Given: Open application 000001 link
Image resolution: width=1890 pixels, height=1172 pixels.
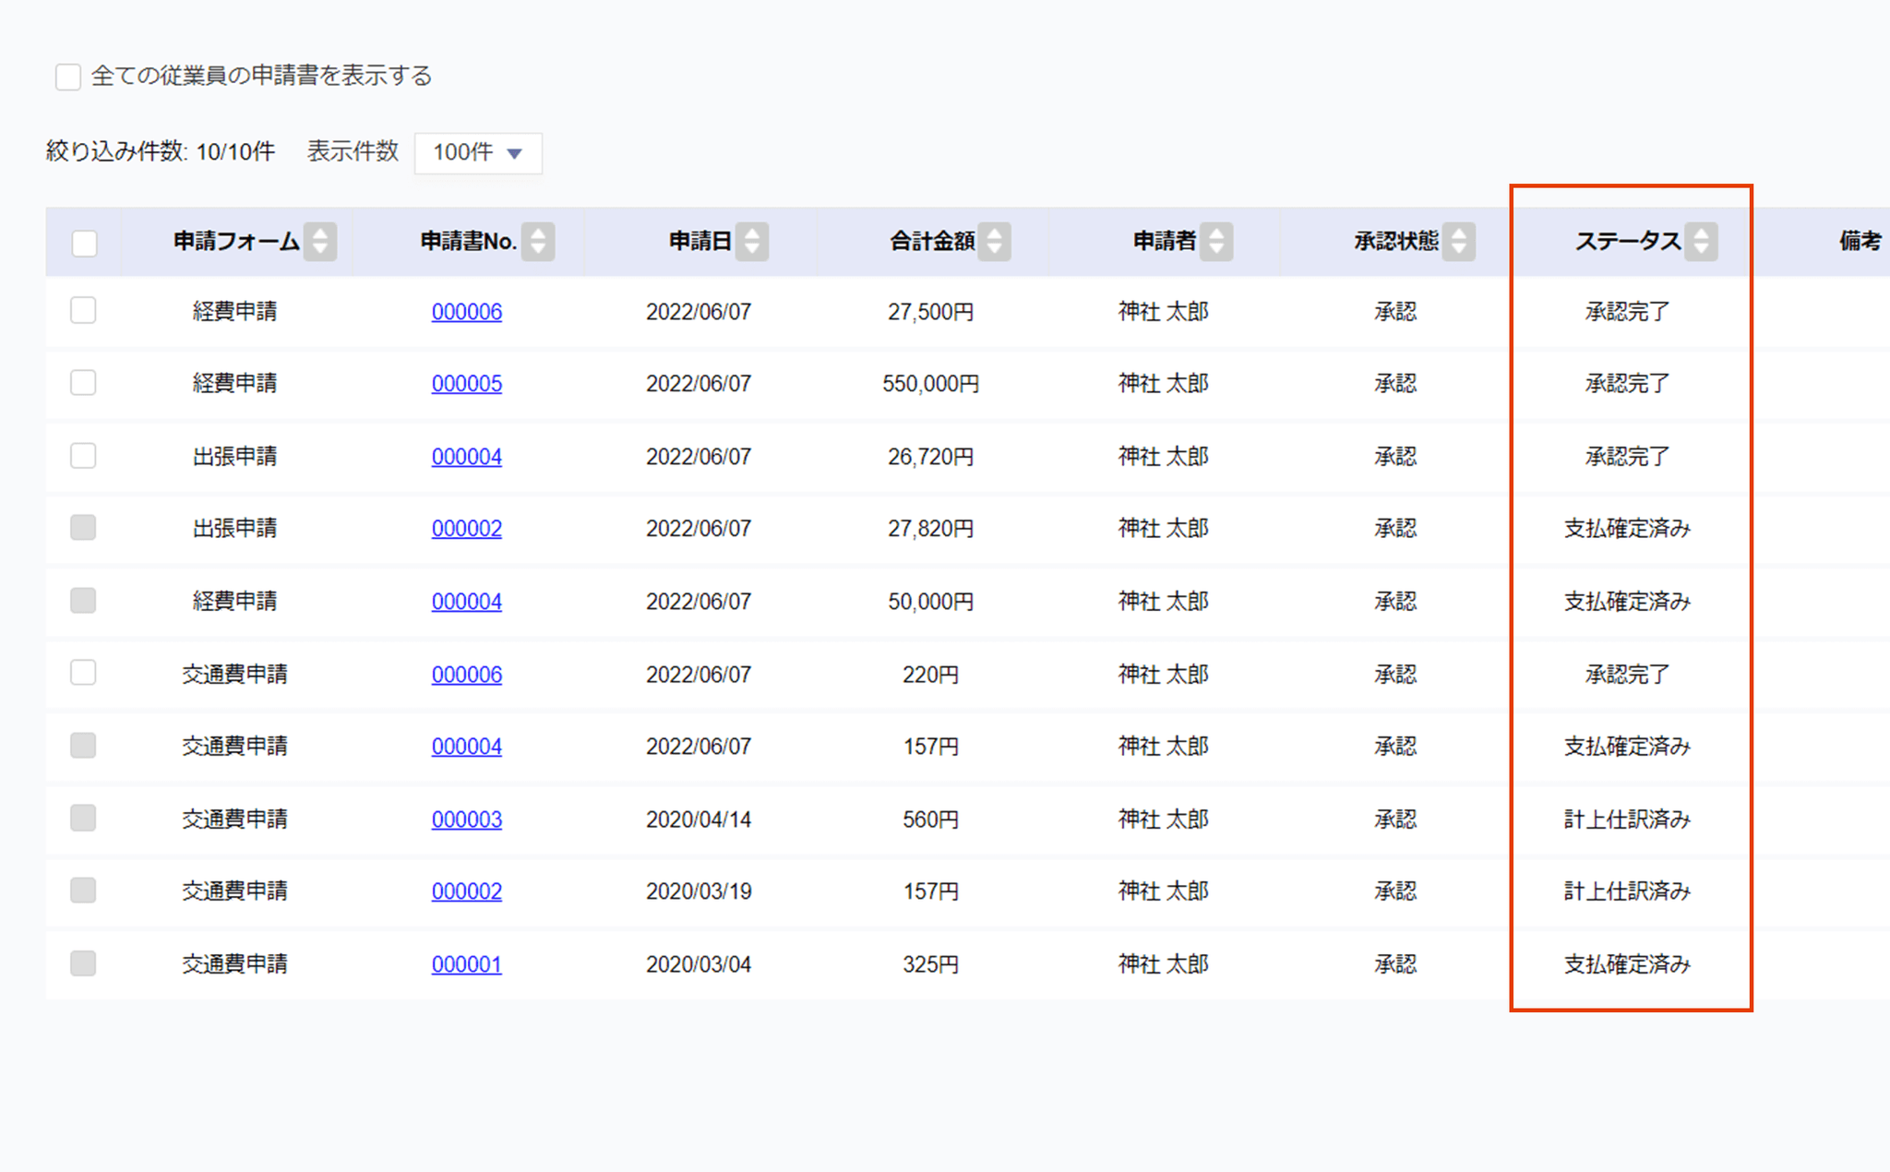Looking at the screenshot, I should coord(466,964).
